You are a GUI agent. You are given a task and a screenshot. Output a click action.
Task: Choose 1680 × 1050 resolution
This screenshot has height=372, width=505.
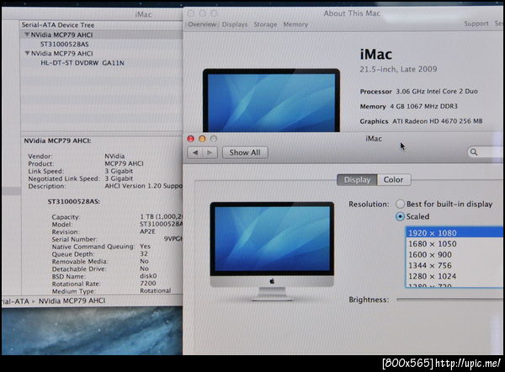point(454,244)
